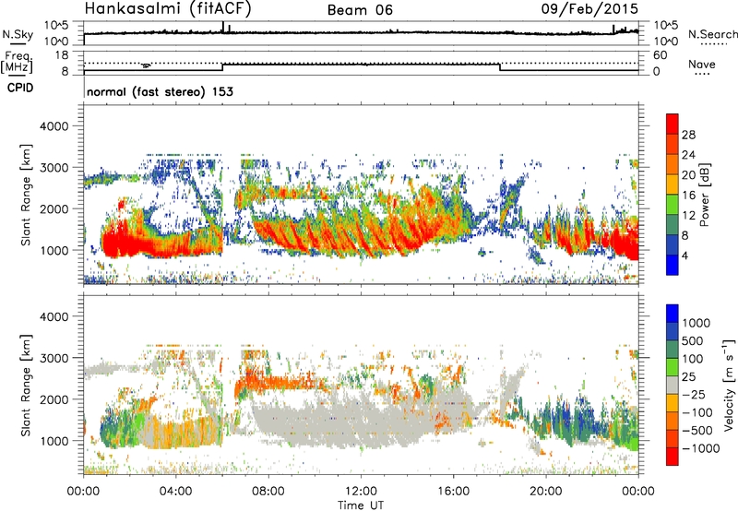Click the 'Freq. [MHz]' axis label
Viewport: 738px width, 511px height.
tap(17, 62)
